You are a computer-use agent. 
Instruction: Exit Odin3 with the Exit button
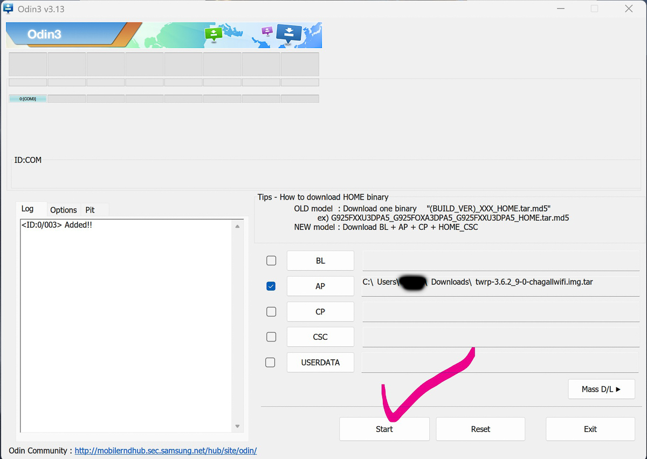(590, 429)
